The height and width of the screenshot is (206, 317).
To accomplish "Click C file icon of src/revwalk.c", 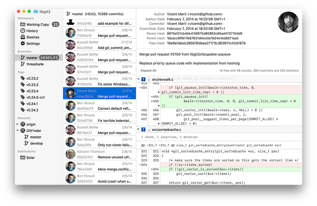I will coord(149,79).
